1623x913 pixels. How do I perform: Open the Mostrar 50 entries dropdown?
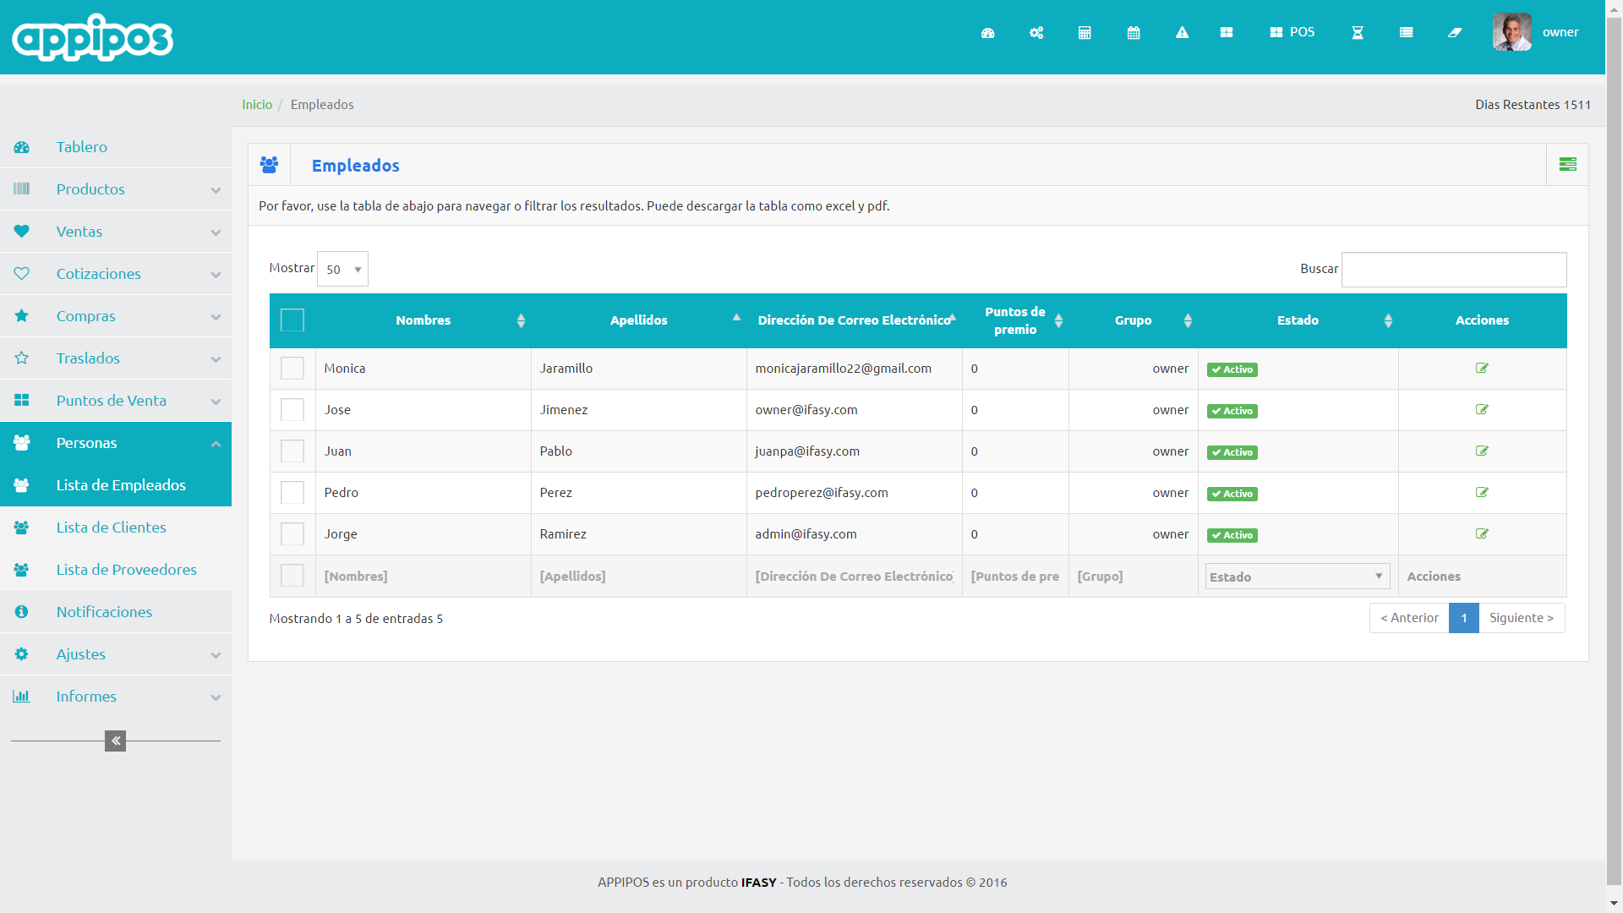point(342,269)
